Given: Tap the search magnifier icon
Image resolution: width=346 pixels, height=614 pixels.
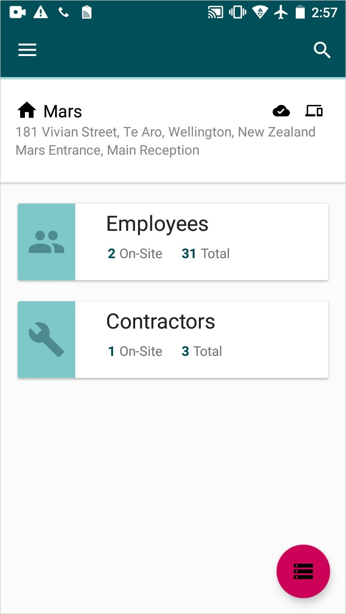Looking at the screenshot, I should [323, 50].
